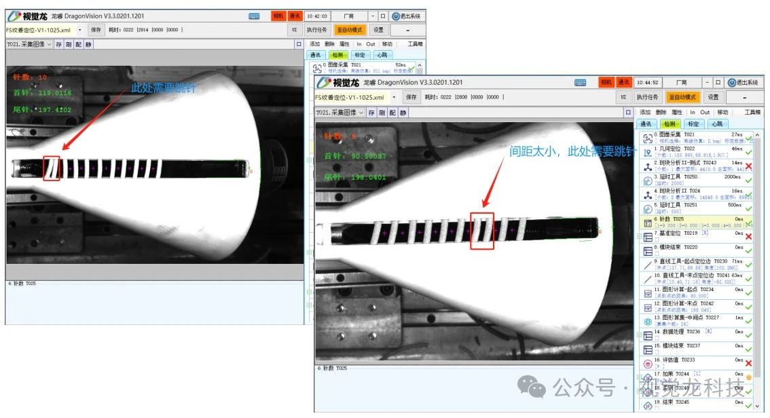Click module end icon for step 15 T0237
The height and width of the screenshot is (418, 770).
click(x=648, y=350)
